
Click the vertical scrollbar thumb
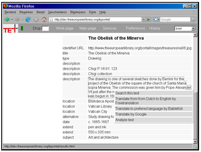195,116
